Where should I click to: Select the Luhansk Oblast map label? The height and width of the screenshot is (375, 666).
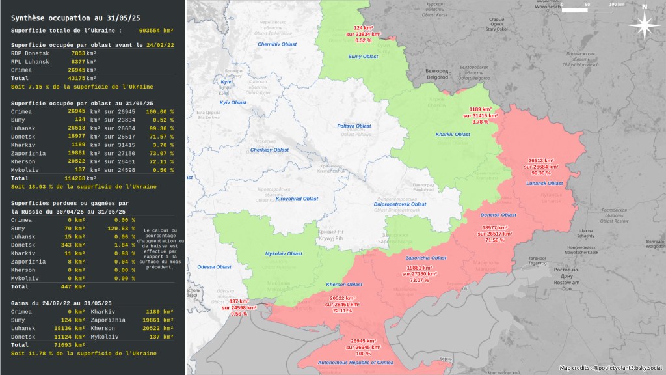[x=544, y=183]
